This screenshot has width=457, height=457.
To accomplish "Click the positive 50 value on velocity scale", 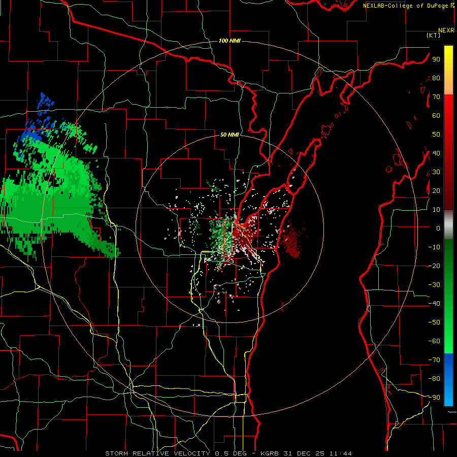I will coord(436,135).
